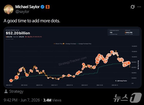The image size is (144, 105).
Task: Click the News1 watermark logo
Action: [x=128, y=98]
